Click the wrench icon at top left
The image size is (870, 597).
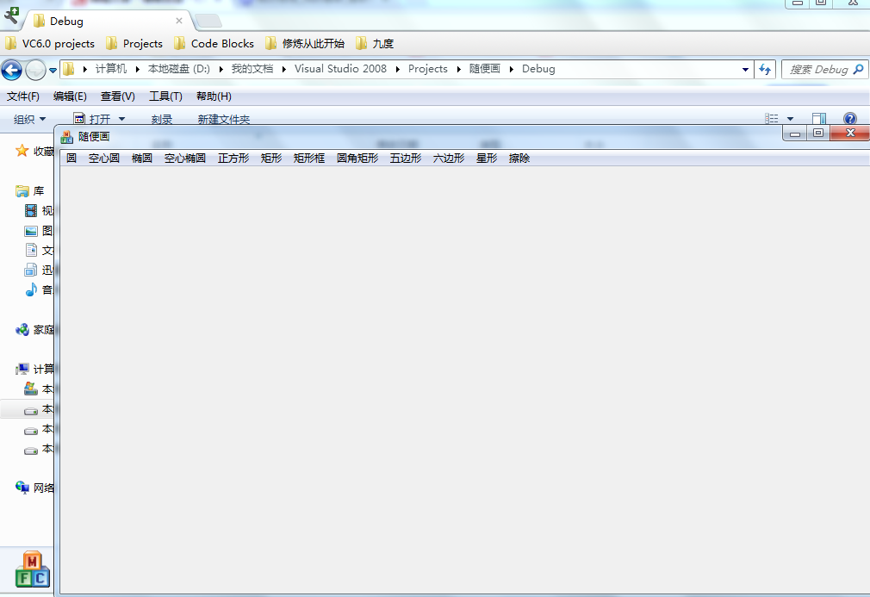11,16
